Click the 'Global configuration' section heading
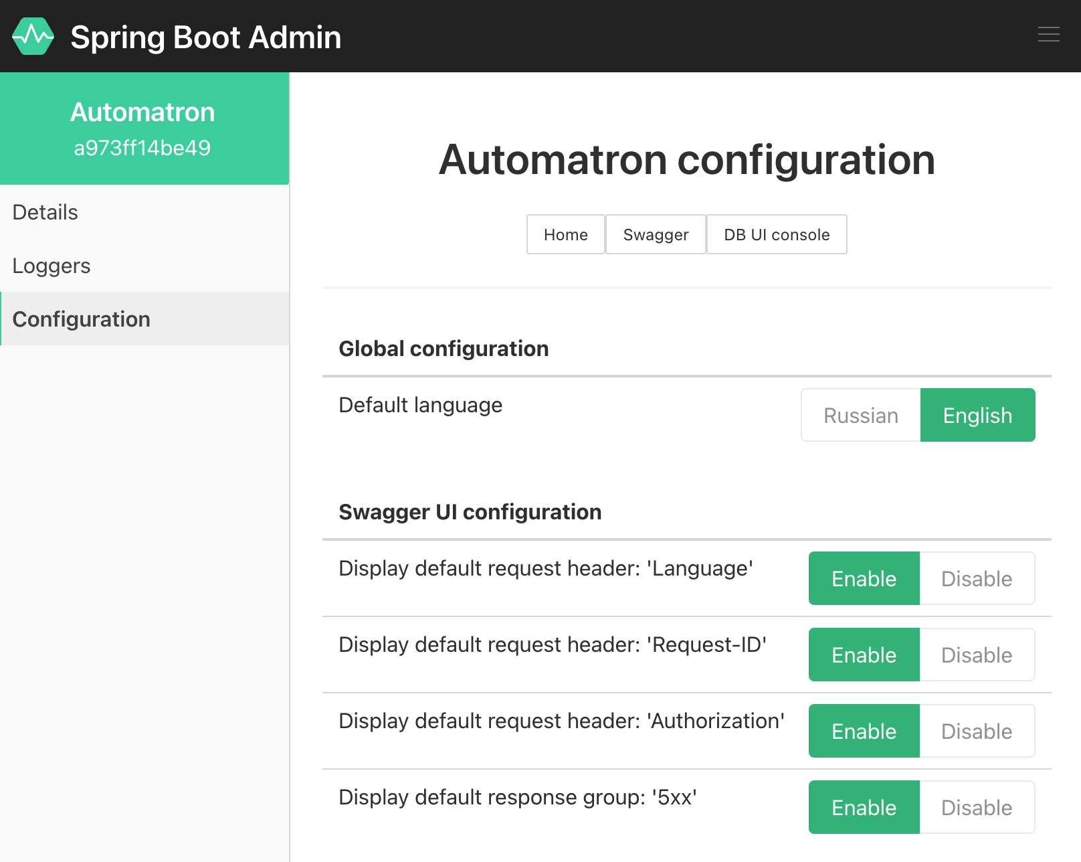This screenshot has width=1081, height=862. coord(444,349)
